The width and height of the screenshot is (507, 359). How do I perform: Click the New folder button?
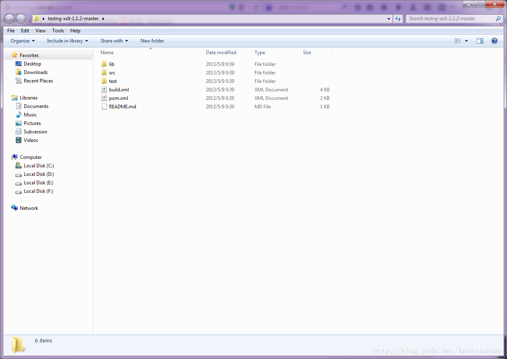coord(152,41)
